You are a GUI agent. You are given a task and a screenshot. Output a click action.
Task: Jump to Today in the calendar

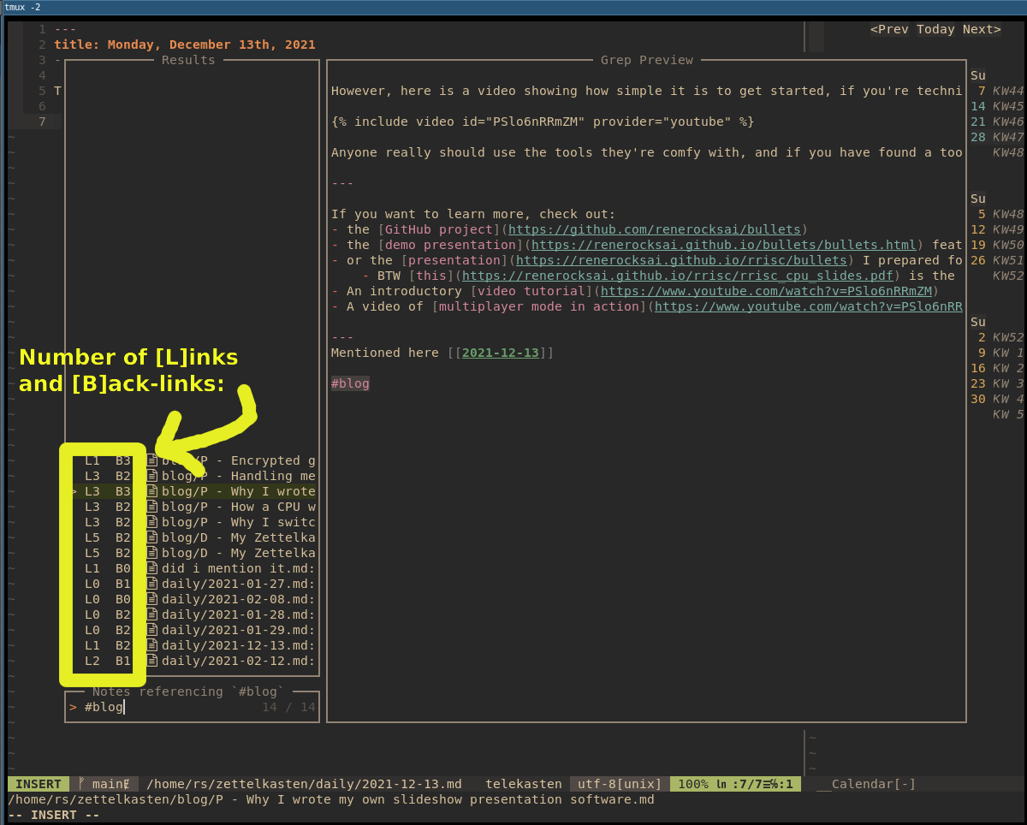pos(935,30)
